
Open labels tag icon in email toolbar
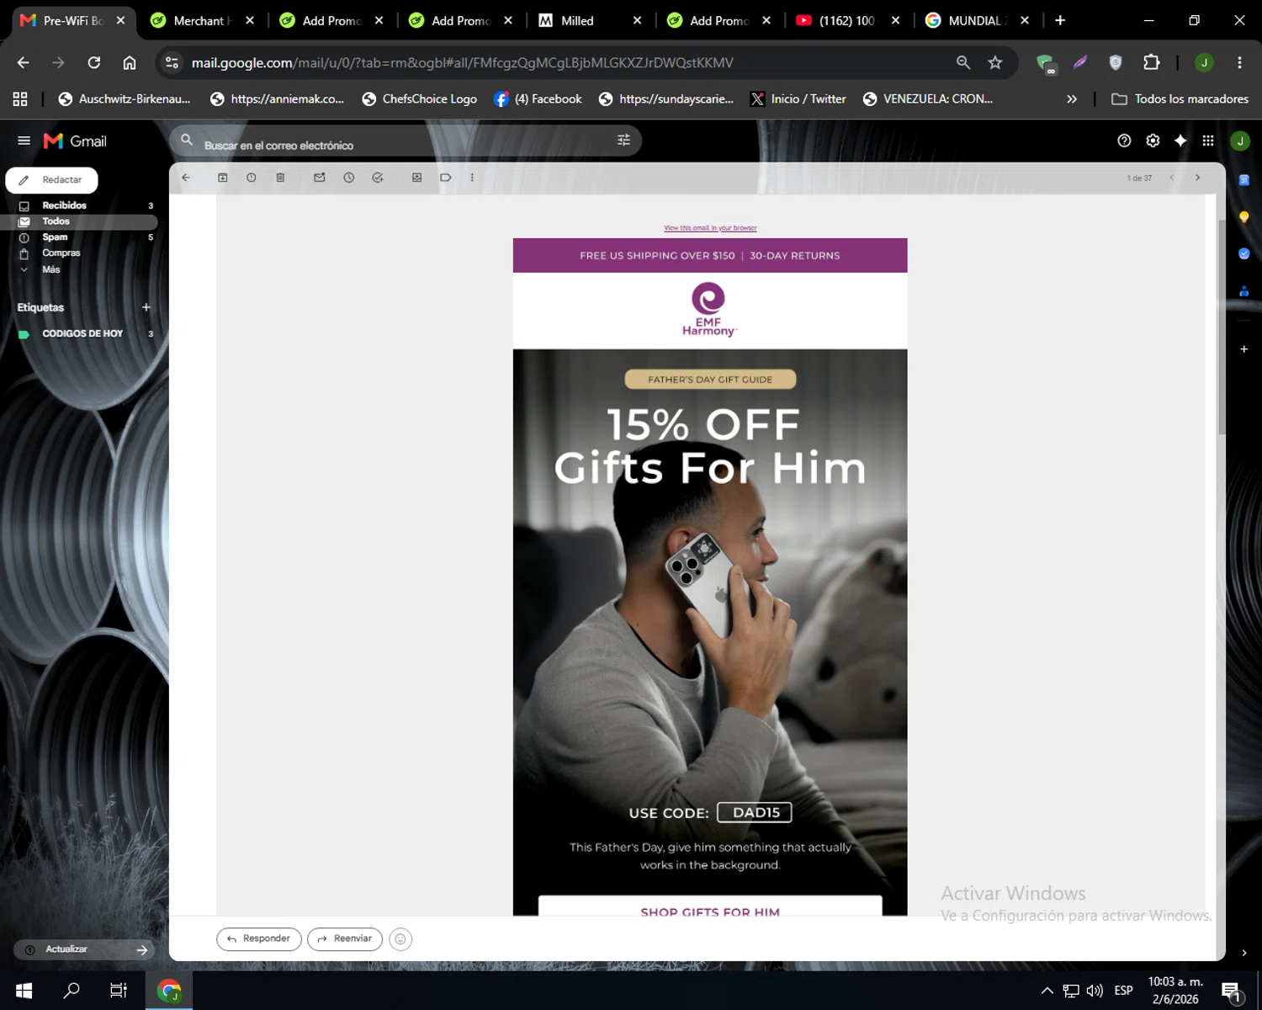tap(446, 178)
